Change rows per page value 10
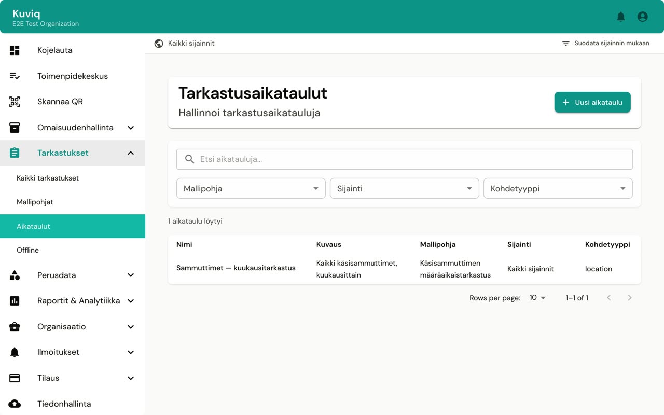 pyautogui.click(x=537, y=298)
